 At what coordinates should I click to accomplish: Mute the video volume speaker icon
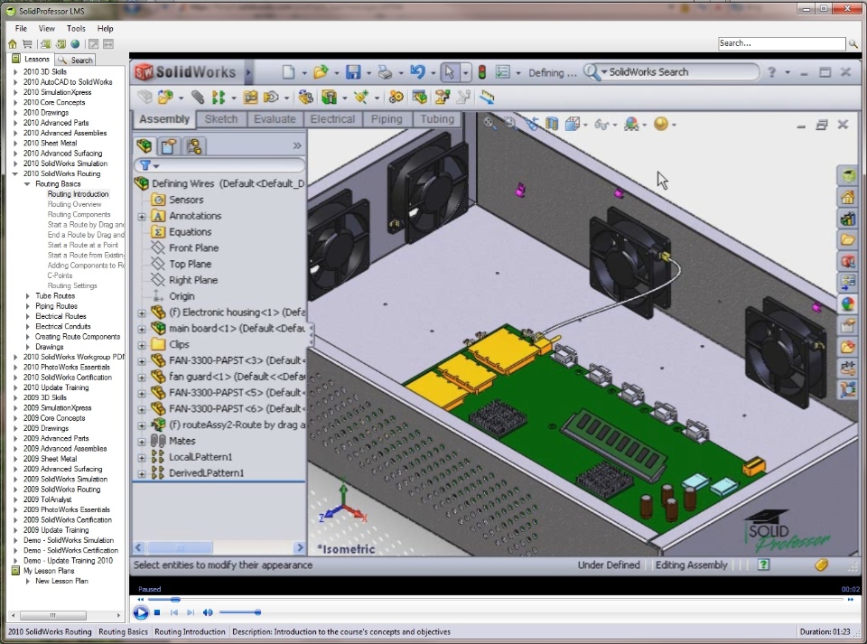[x=208, y=612]
